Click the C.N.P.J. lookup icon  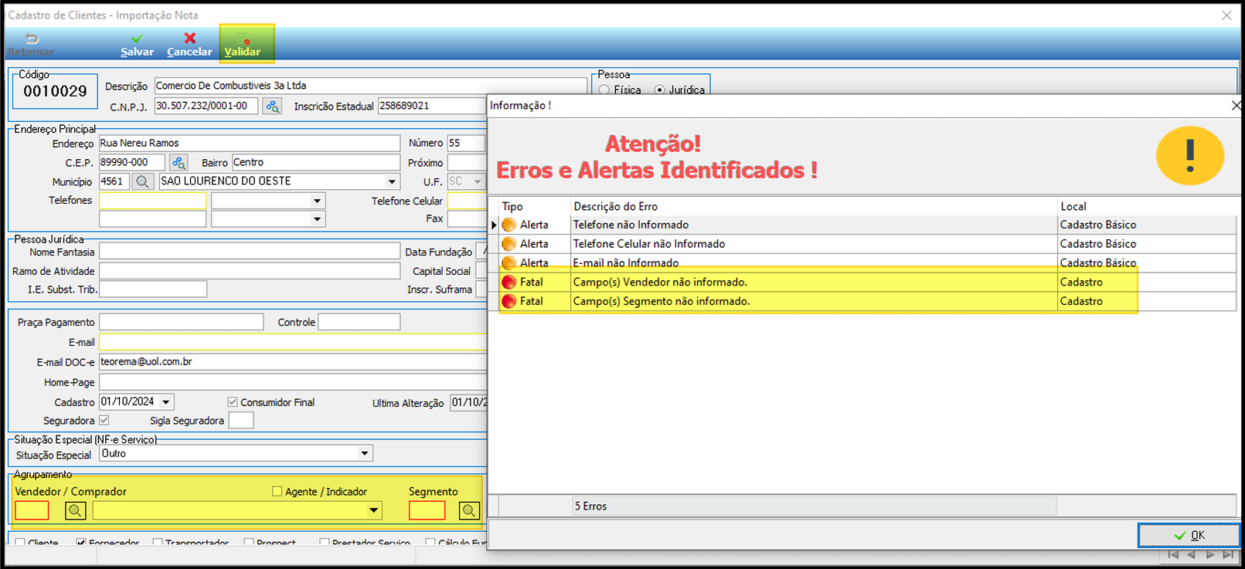(272, 107)
